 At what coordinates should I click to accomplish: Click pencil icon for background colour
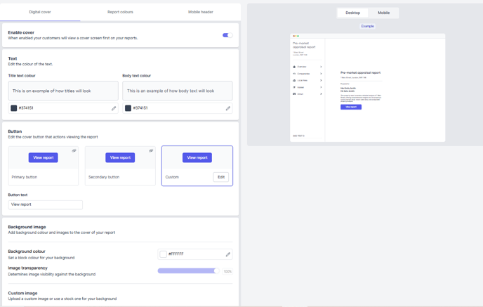227,254
